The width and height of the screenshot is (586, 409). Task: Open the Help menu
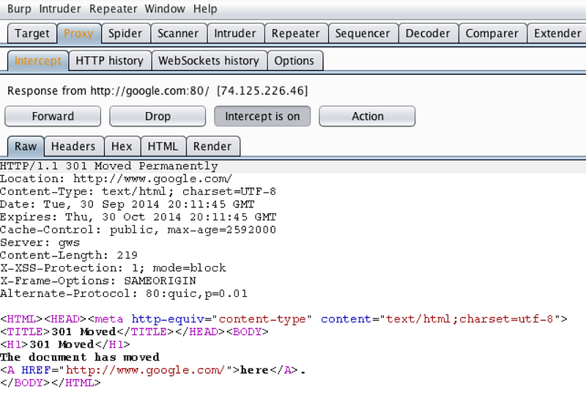pos(205,9)
